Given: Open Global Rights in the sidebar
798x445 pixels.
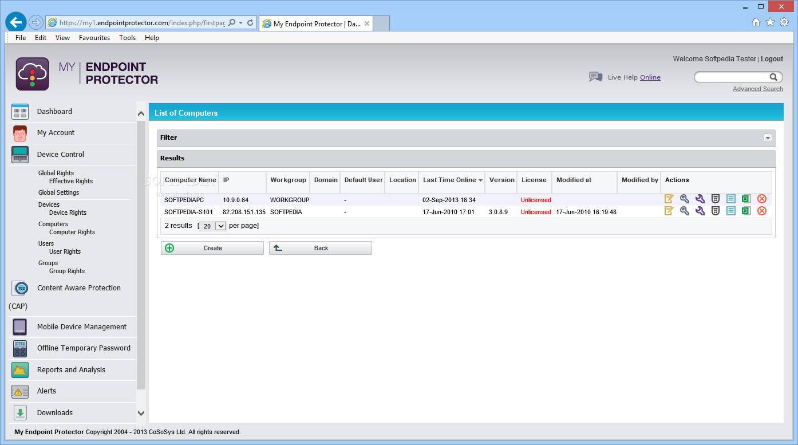Looking at the screenshot, I should coord(56,173).
